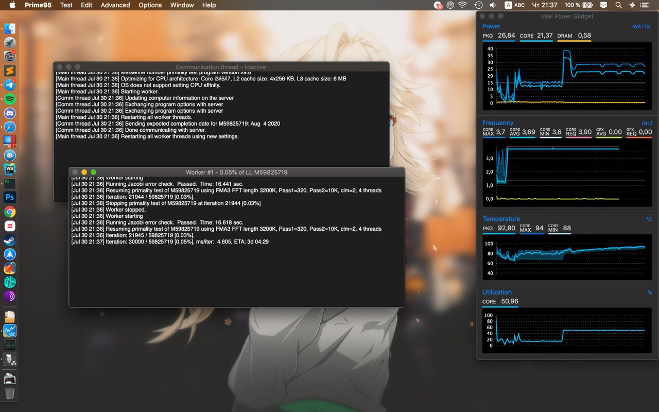Open the Advanced menu
Viewport: 659px width, 412px height.
point(115,5)
